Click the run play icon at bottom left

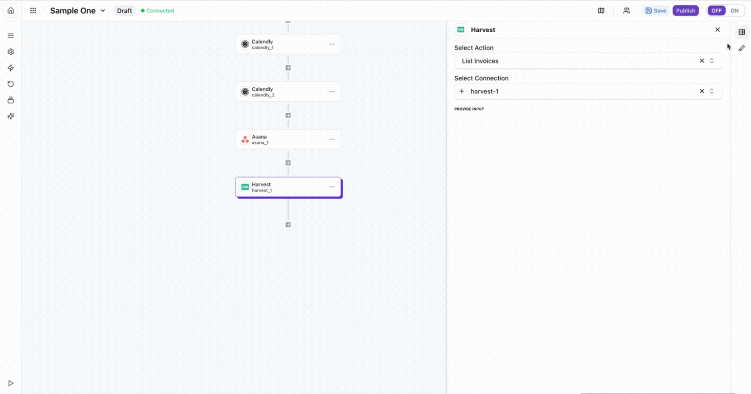[11, 383]
